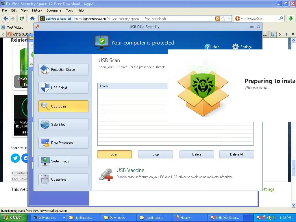Click the Protection Status house icon
Screen dimensions: 296x222
(x=45, y=69)
